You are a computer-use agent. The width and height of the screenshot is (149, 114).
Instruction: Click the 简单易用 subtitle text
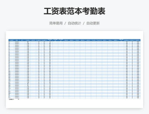(56, 23)
